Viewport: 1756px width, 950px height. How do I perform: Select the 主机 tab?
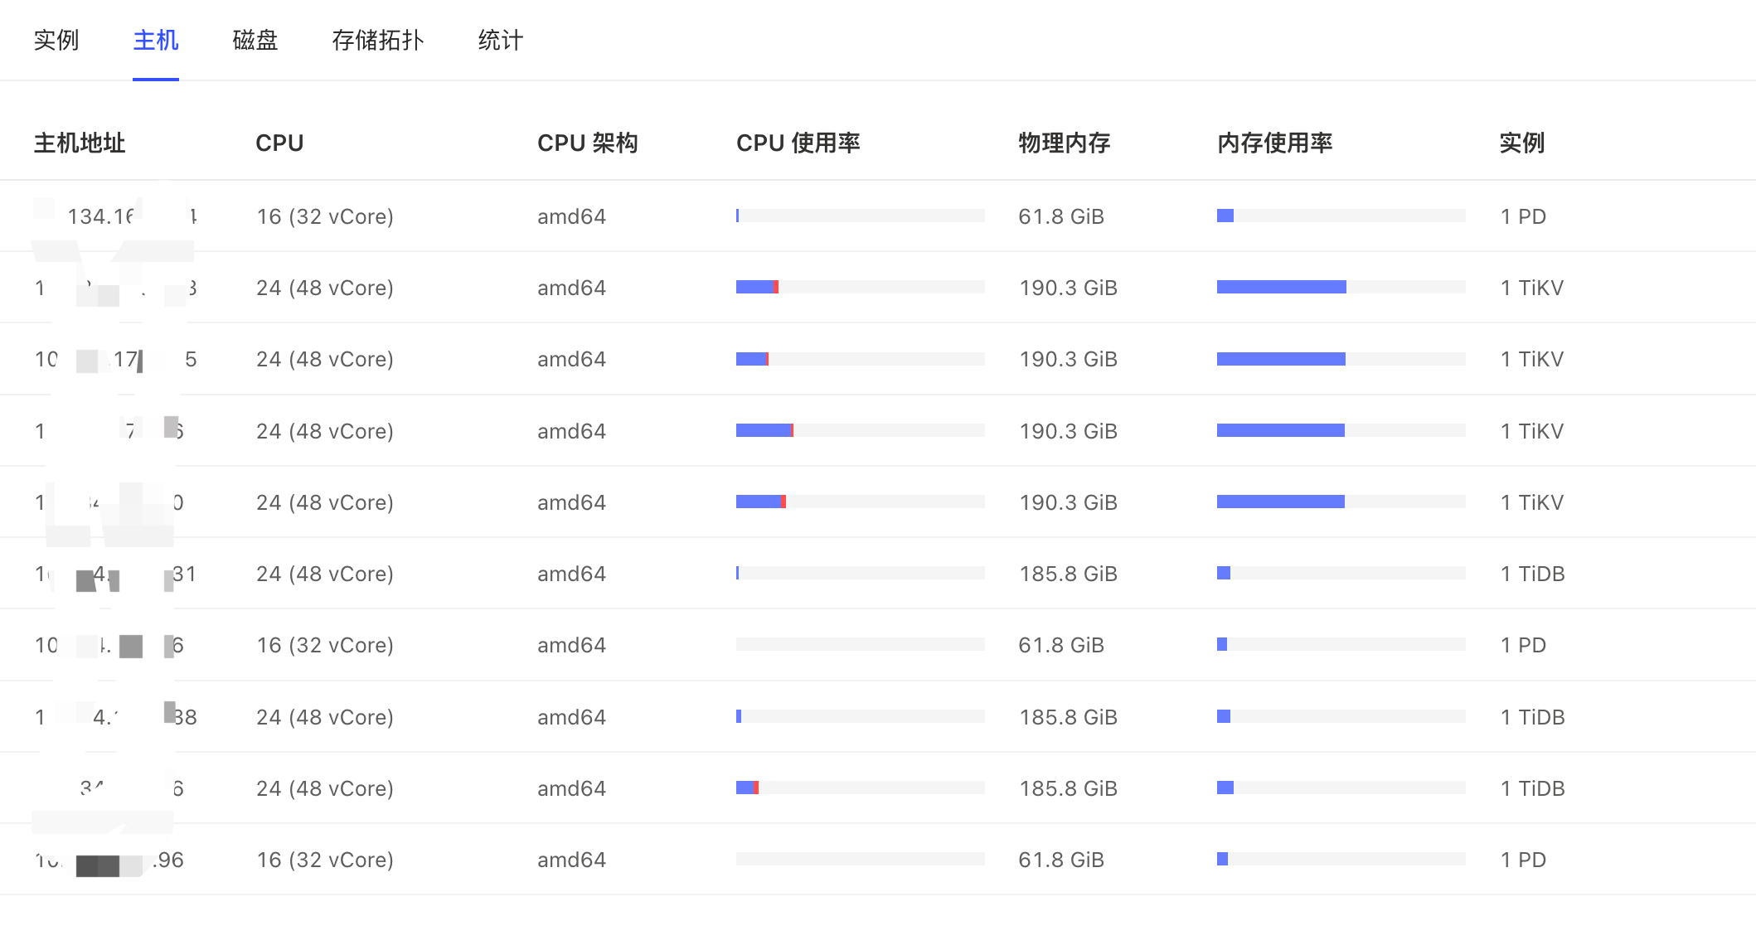[156, 40]
